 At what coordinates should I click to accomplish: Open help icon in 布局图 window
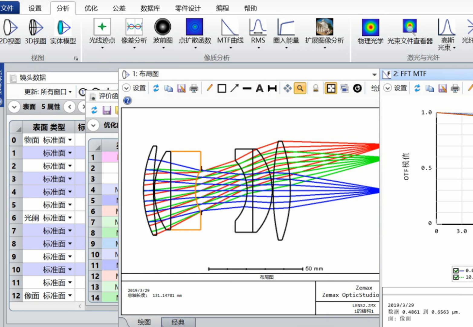128,101
